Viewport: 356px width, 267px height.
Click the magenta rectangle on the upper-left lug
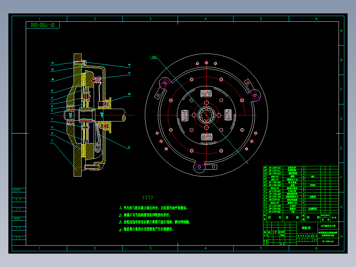pyautogui.click(x=165, y=83)
